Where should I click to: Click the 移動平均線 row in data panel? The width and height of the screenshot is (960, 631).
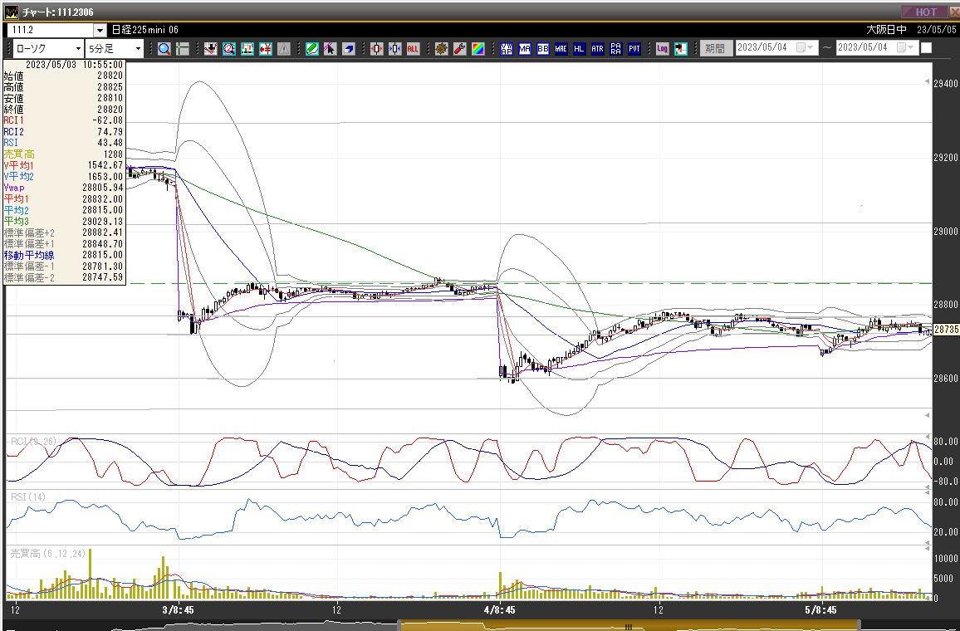click(x=64, y=255)
